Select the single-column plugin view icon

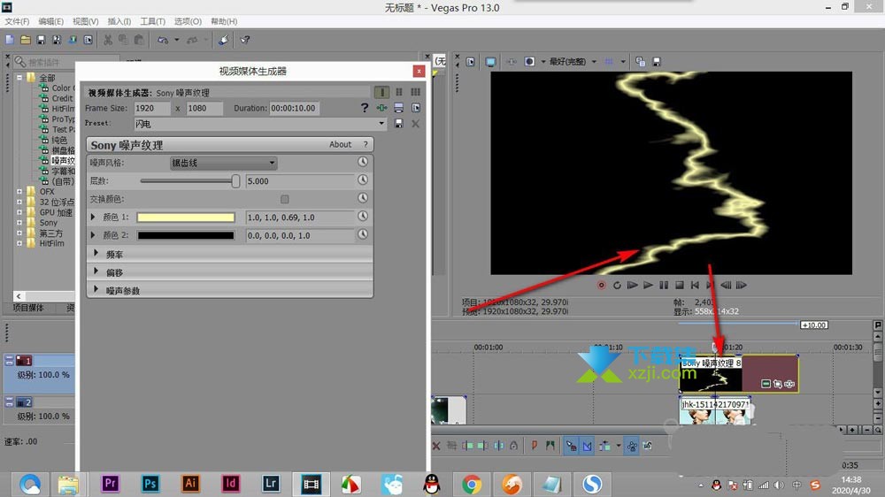(x=382, y=92)
